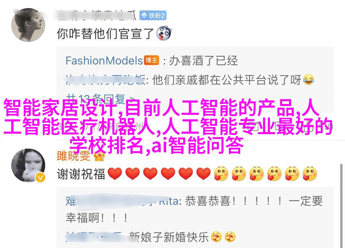
Task: Click the husky dog emoji
Action: [164, 34]
